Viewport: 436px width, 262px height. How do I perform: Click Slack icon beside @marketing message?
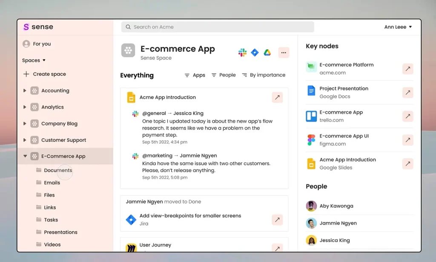[135, 156]
